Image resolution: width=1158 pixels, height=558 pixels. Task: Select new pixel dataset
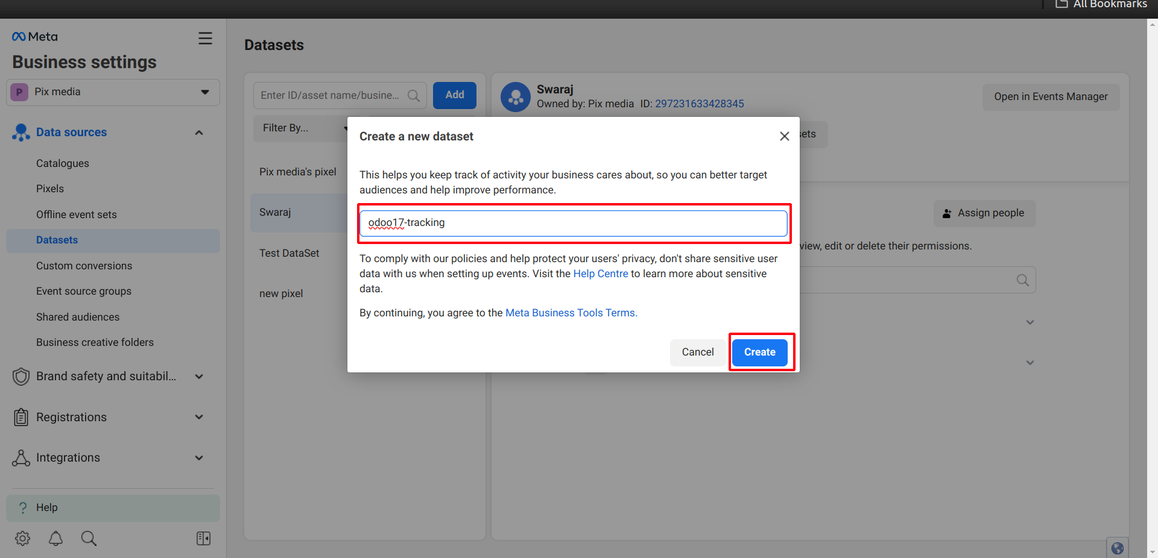tap(281, 294)
